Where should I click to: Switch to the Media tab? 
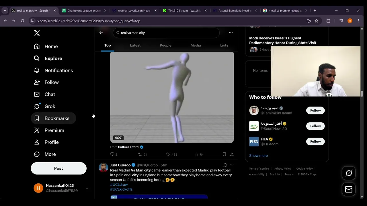point(196,45)
